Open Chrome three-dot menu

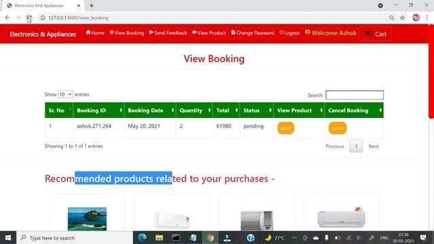pos(427,18)
